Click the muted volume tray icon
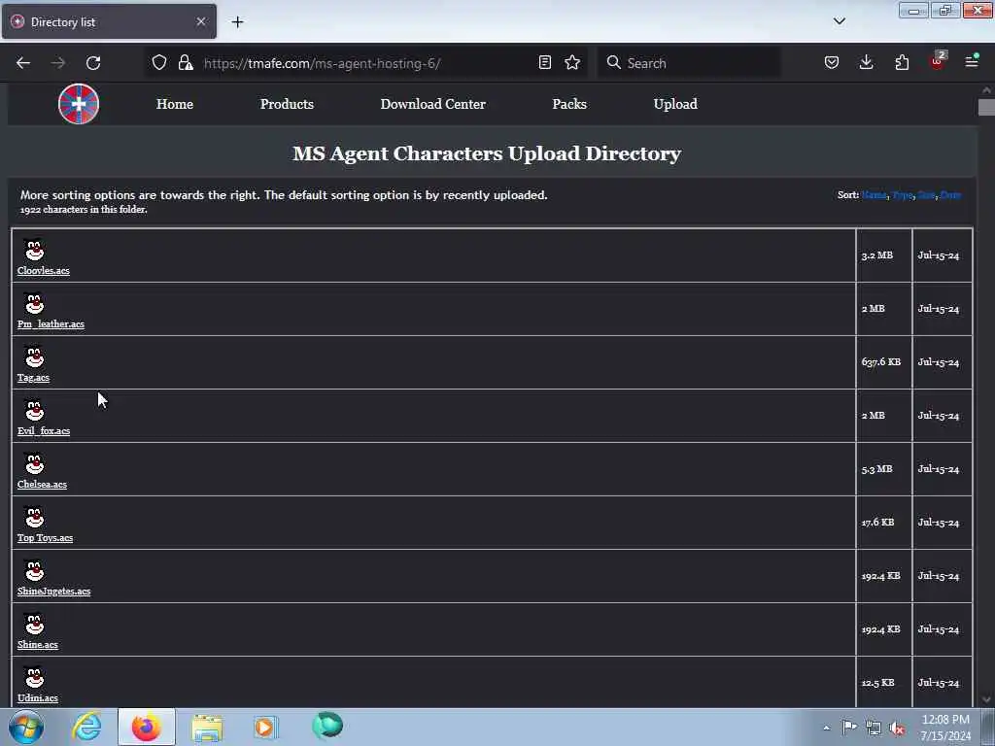 [x=897, y=728]
